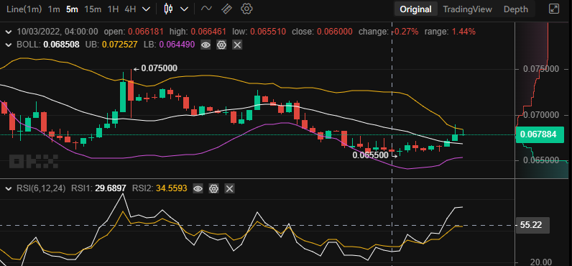Click the 0.075000 high price marker

[160, 68]
